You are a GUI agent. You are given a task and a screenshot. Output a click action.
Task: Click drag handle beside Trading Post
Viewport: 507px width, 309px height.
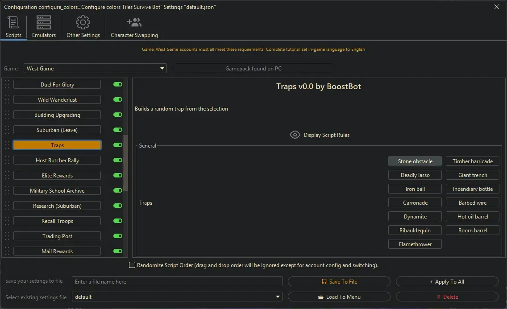point(7,236)
